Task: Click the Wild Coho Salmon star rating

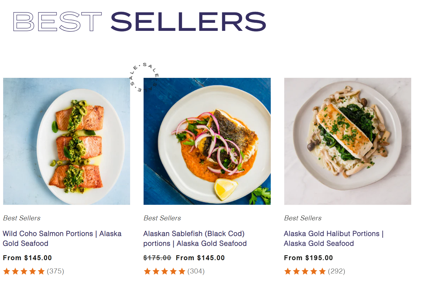Action: click(x=24, y=271)
